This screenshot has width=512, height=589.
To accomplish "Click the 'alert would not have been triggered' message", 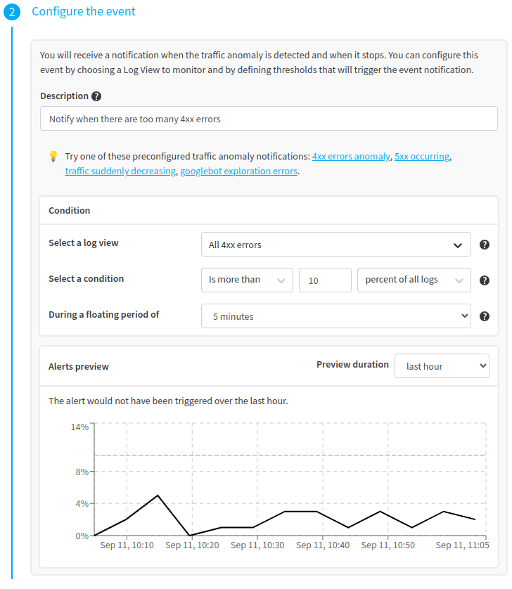I will coord(168,401).
